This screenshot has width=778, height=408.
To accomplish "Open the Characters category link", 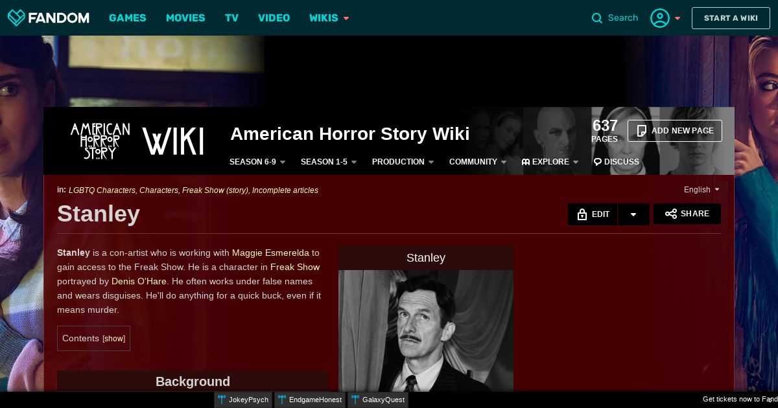I will [x=159, y=190].
